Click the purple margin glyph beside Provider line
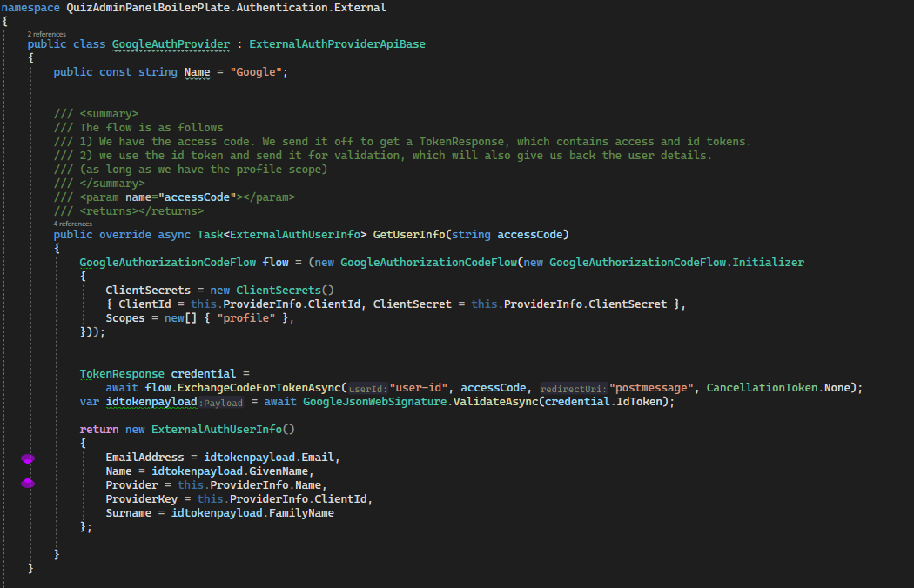914x588 pixels. click(28, 483)
